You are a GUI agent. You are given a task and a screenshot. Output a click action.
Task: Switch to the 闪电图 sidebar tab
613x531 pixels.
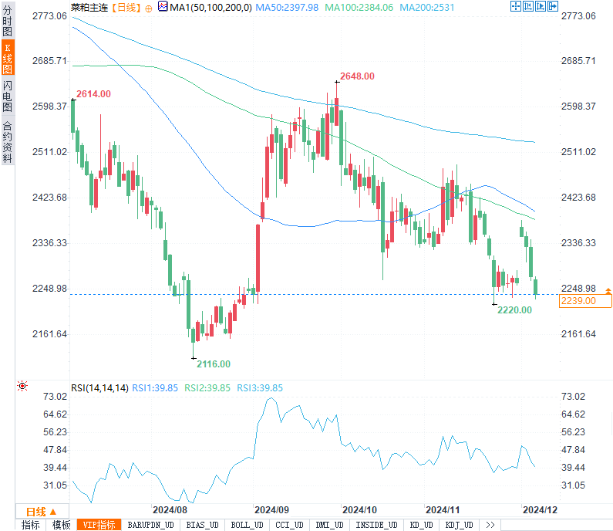click(7, 96)
